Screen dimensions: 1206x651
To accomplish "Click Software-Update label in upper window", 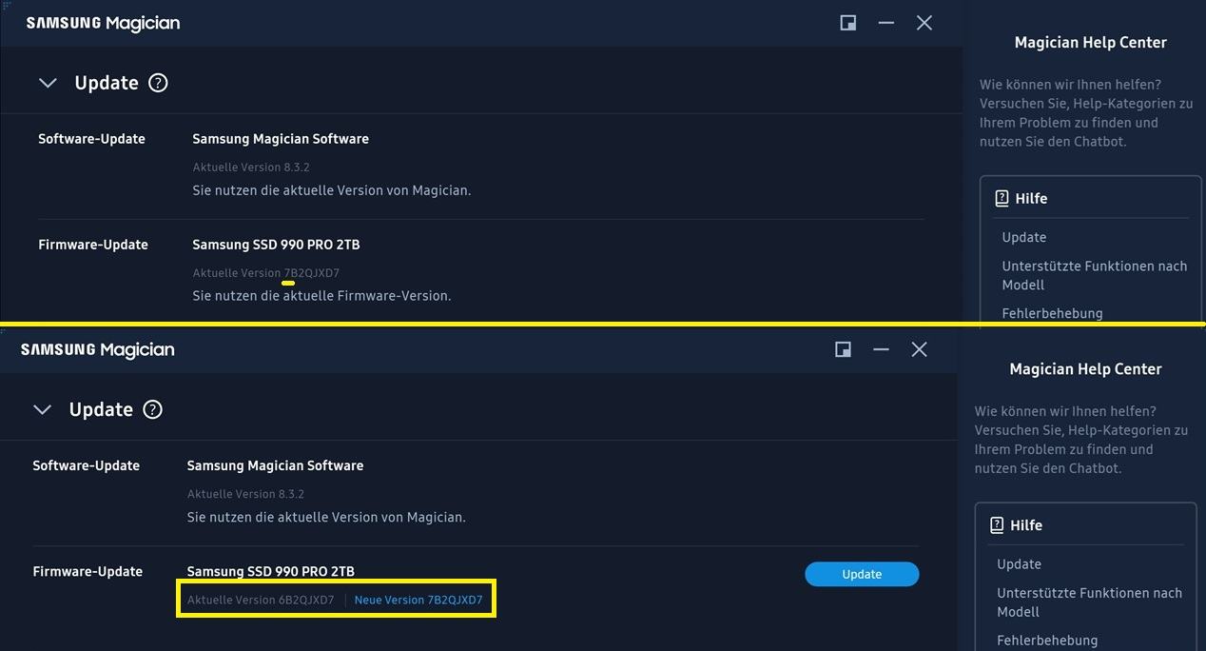I will pos(91,139).
